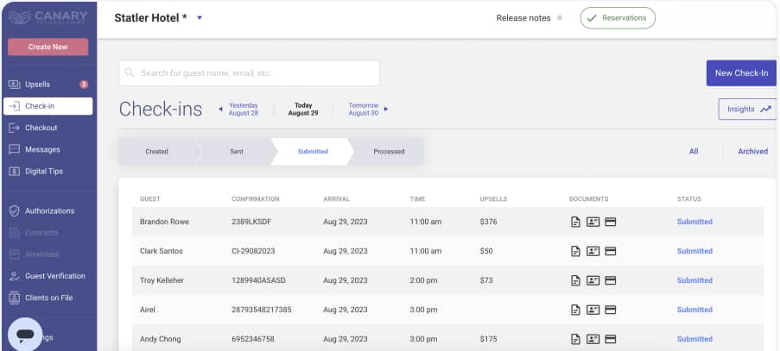Switch to the Processed stage tab
This screenshot has height=351, width=780.
[389, 152]
